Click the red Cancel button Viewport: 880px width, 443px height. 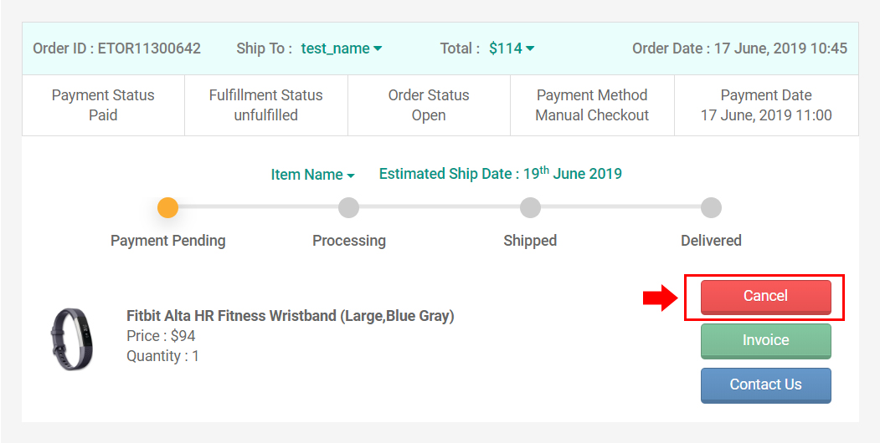[765, 296]
